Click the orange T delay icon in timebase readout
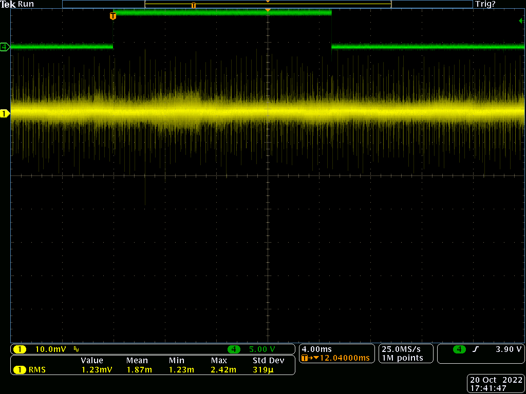The image size is (526, 394). [305, 358]
